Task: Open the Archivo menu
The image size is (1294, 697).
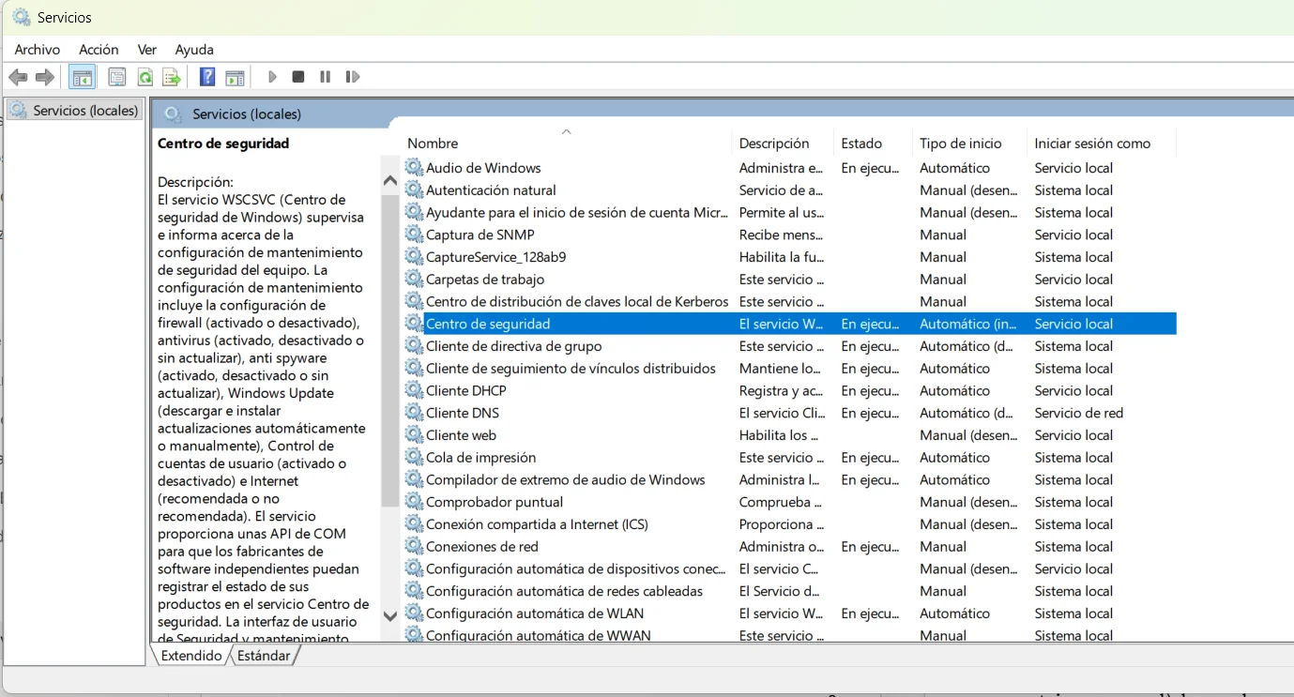Action: 38,50
